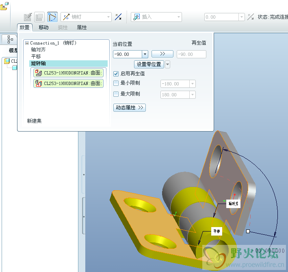Switch to the 挠性 tab
288x272 pixels.
(63, 28)
